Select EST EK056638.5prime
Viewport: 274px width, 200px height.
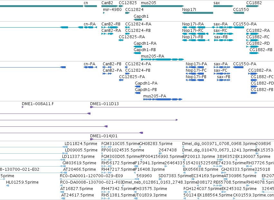[201, 169]
